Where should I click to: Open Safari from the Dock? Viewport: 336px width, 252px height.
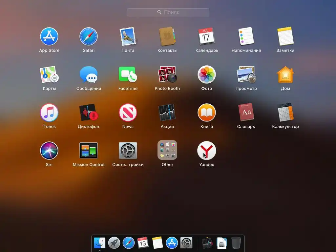coord(129,243)
